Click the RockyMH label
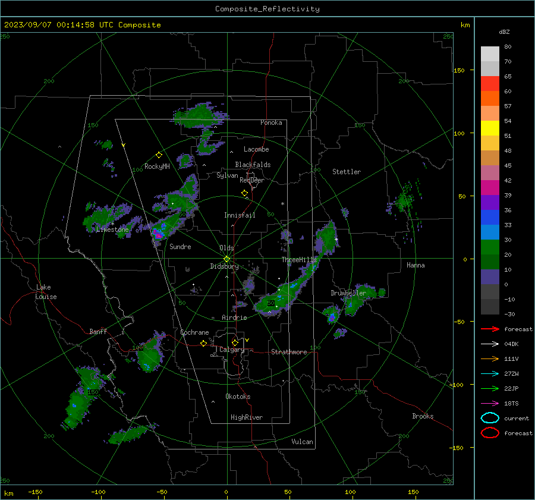Screen dimensions: 535x500 (157, 166)
